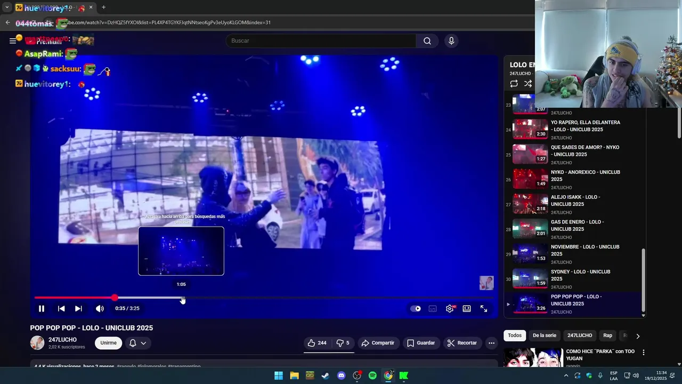The image size is (682, 384).
Task: Click the YouTube search magnifier button
Action: coord(427,41)
